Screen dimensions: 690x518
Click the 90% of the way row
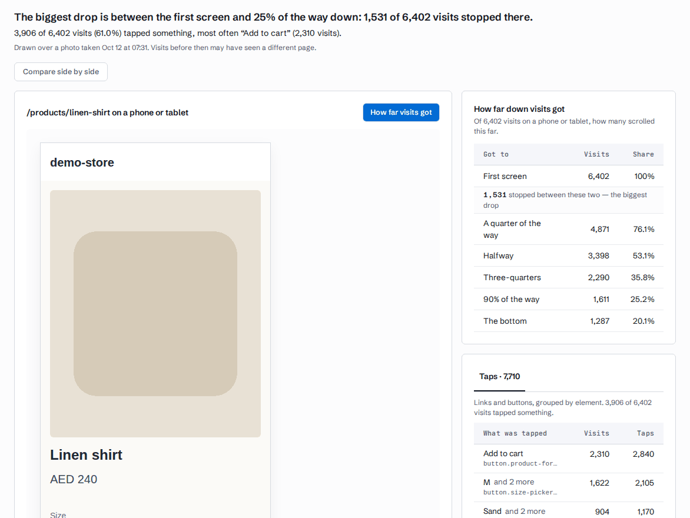569,299
